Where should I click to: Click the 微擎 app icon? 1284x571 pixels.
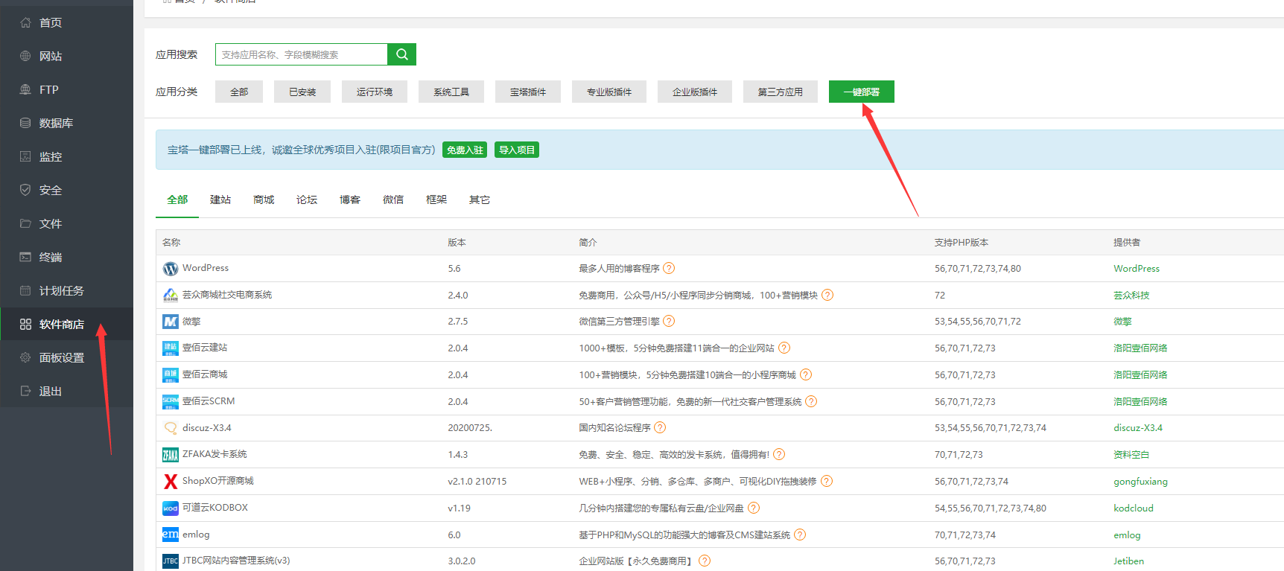[171, 322]
